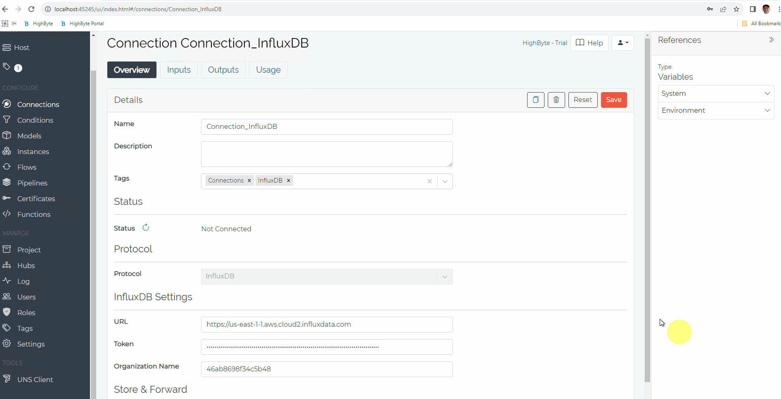Refresh the connection Status
This screenshot has width=781, height=399.
pyautogui.click(x=145, y=227)
